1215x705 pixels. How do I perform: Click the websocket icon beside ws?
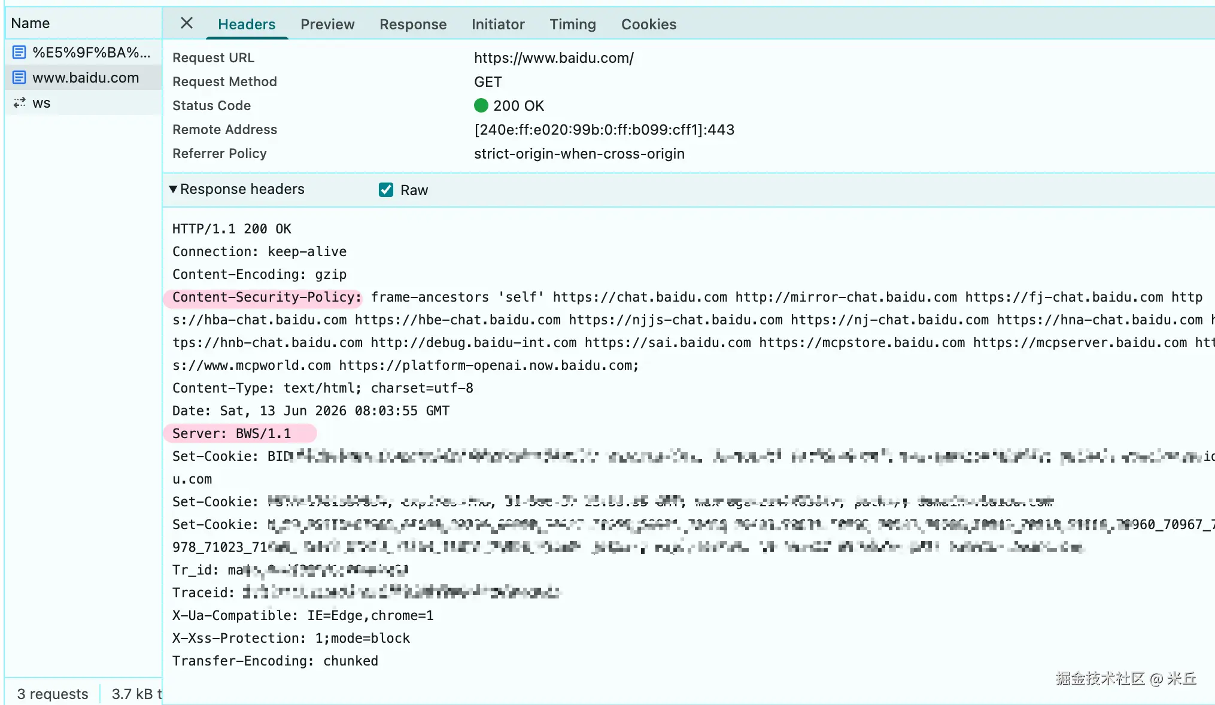click(x=19, y=103)
